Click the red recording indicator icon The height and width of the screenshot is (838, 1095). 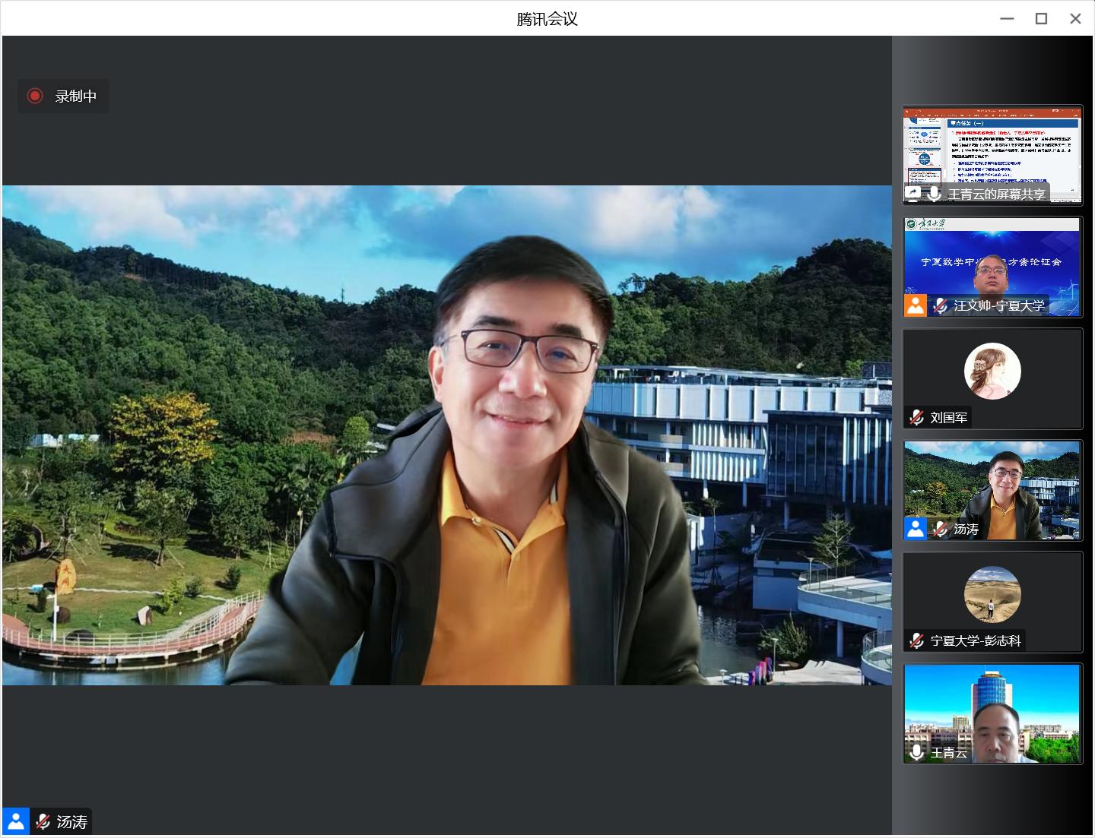[x=35, y=96]
